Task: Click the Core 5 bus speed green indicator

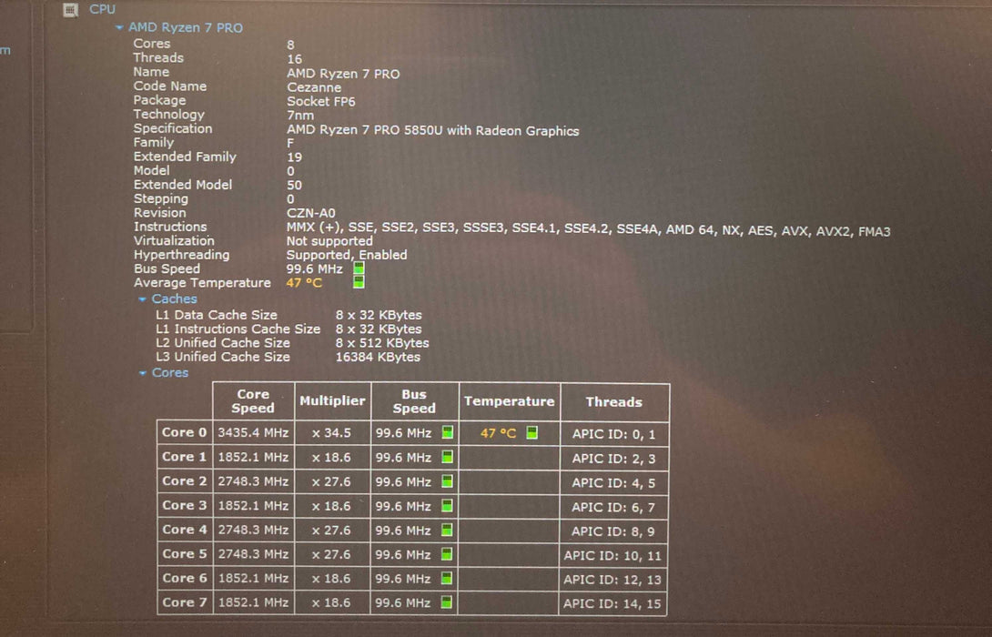Action: tap(447, 554)
